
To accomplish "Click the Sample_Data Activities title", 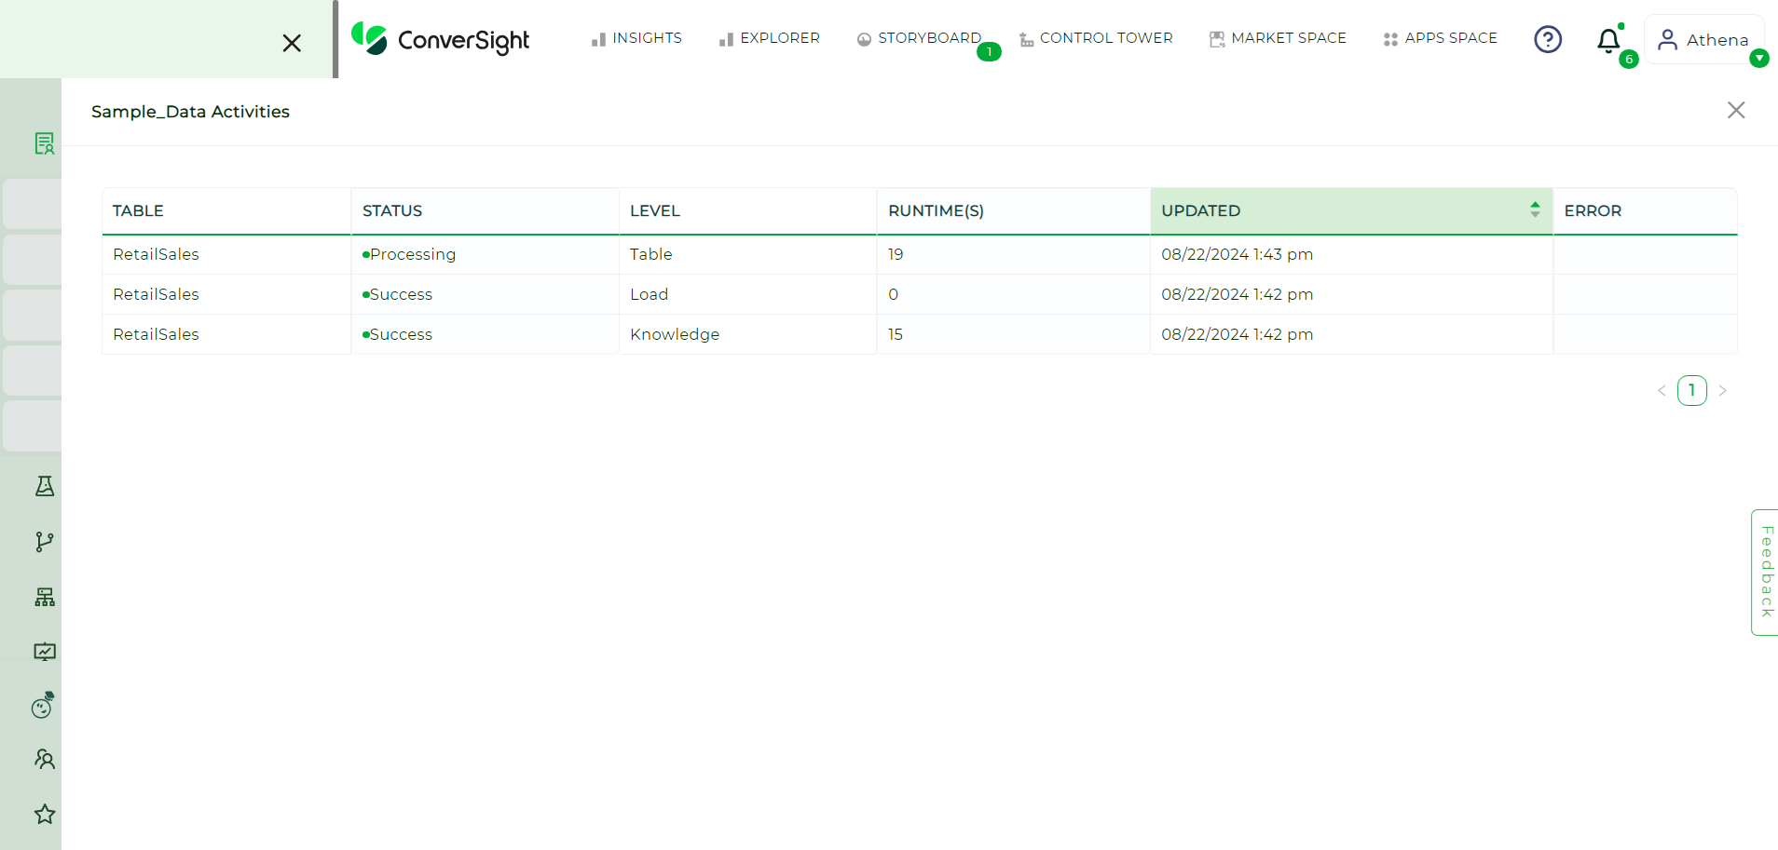I will (190, 112).
